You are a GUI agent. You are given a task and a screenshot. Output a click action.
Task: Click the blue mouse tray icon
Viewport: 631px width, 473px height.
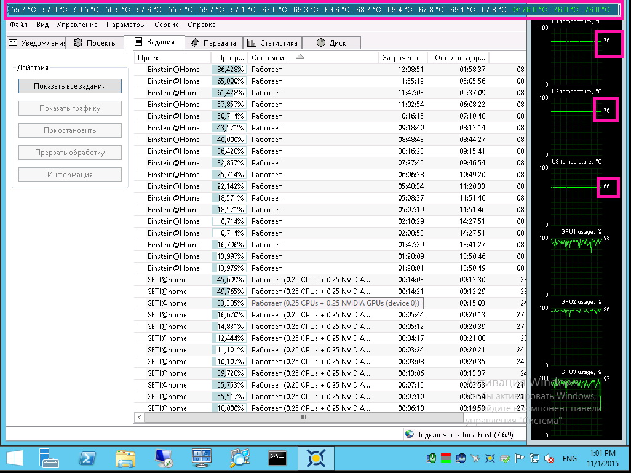pyautogui.click(x=461, y=458)
